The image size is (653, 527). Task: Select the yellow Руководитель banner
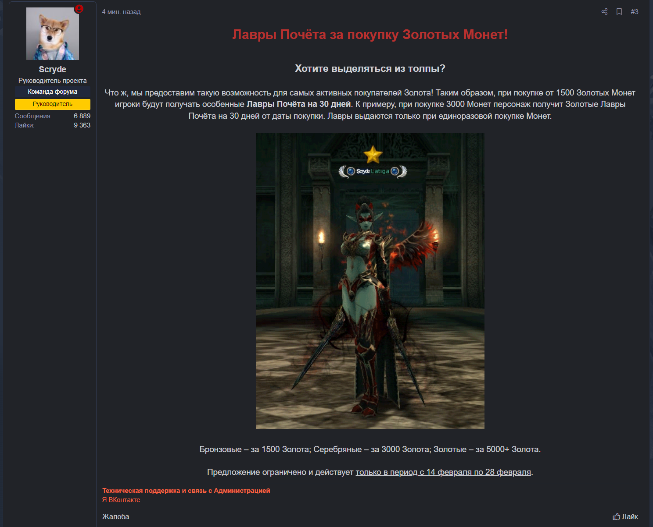[x=53, y=104]
